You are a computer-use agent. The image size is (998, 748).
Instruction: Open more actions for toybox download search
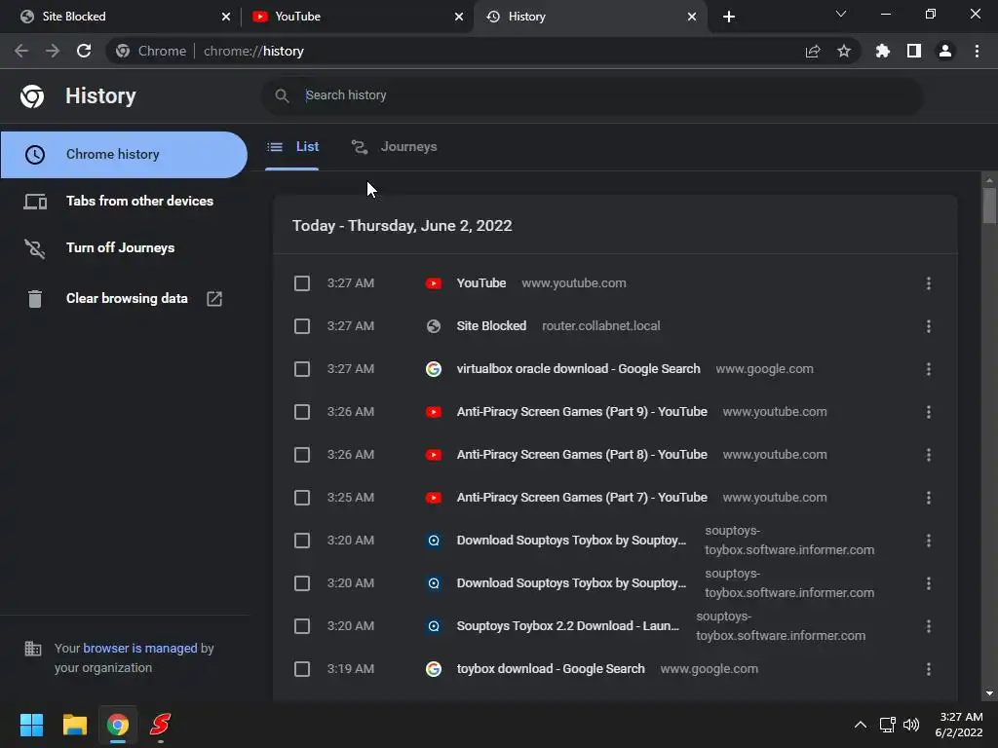pyautogui.click(x=929, y=669)
